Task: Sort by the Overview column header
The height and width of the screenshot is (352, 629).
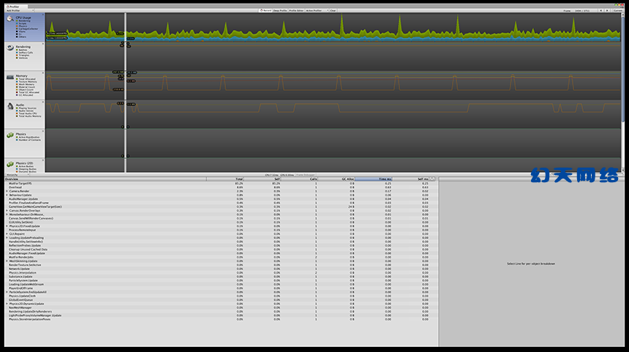Action: pos(105,179)
